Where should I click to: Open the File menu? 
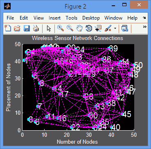coord(10,18)
